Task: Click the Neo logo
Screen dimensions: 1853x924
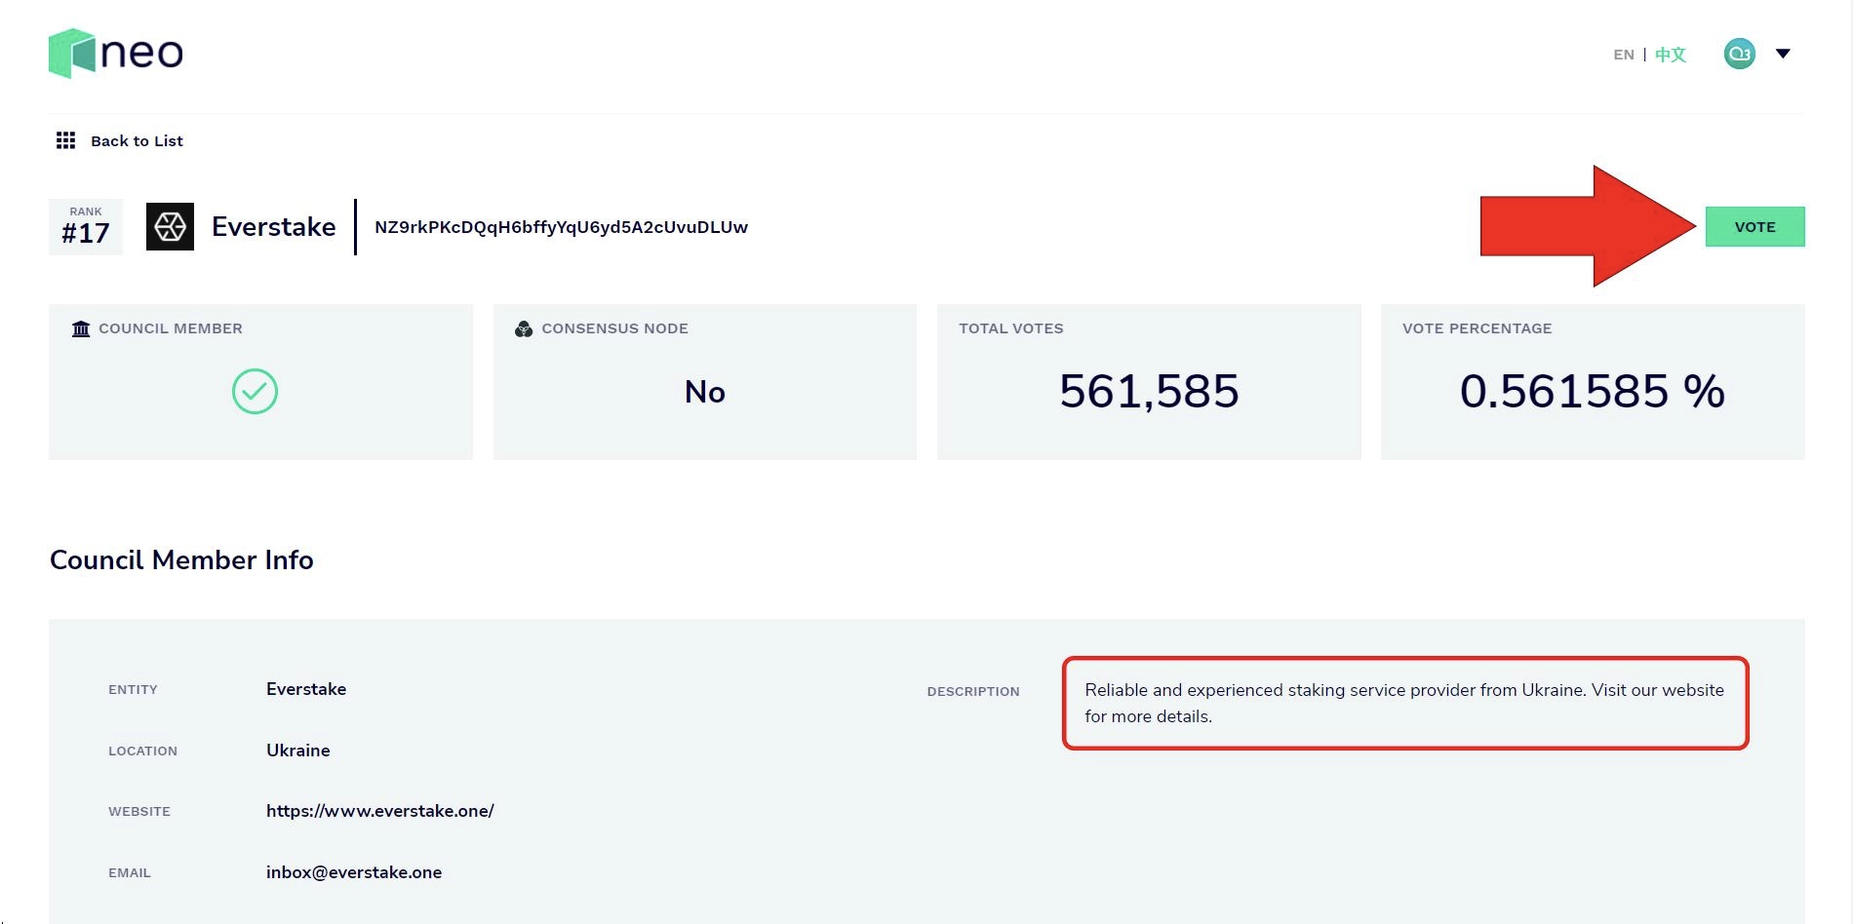Action: click(x=116, y=53)
